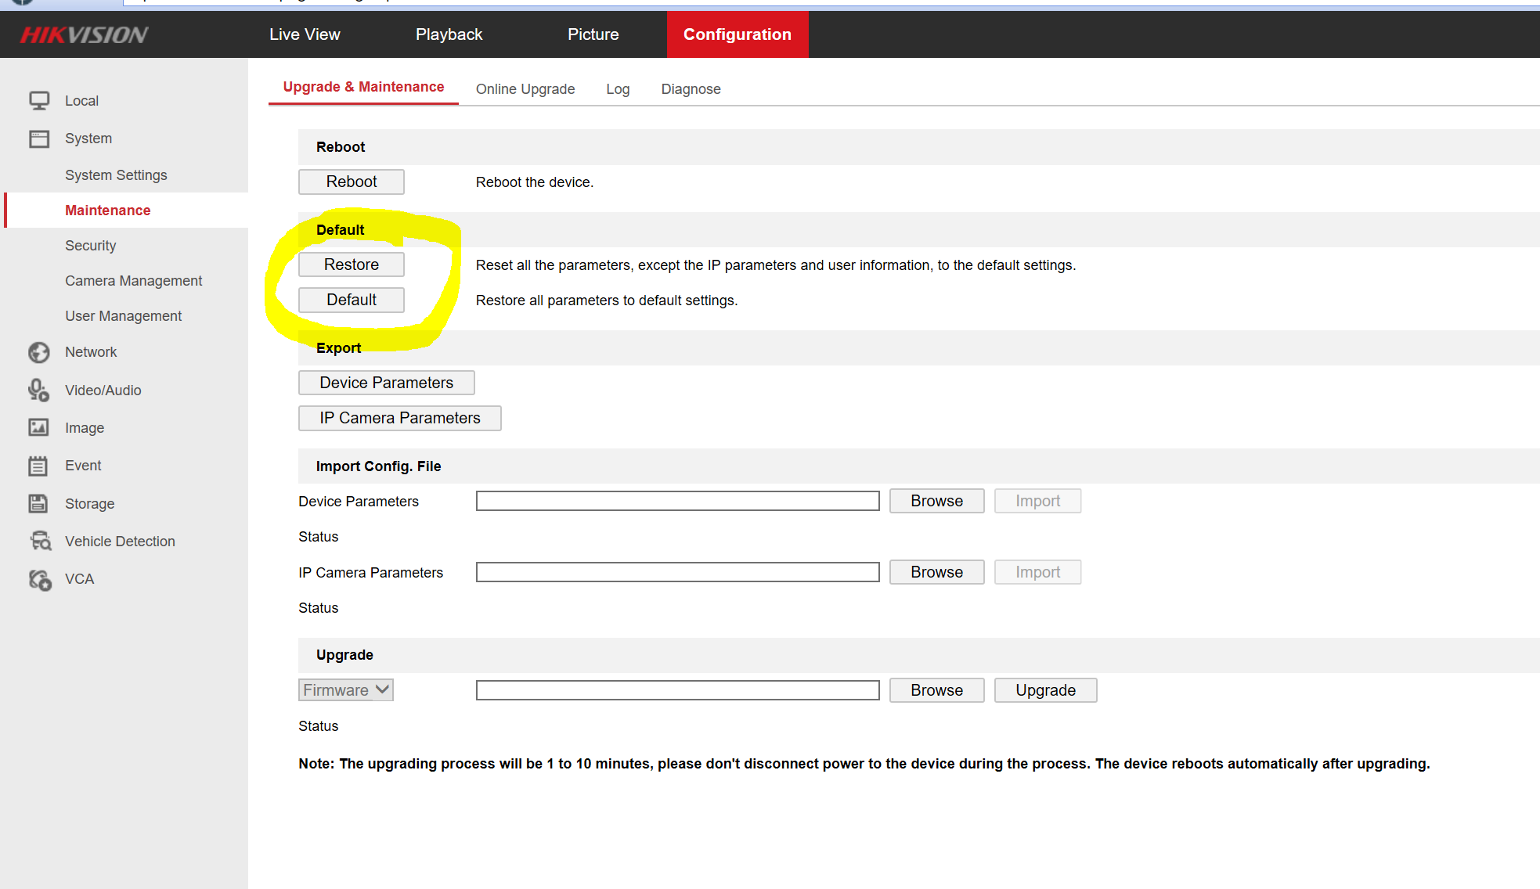Click the Upgrade file path field
This screenshot has height=889, width=1540.
(x=677, y=690)
